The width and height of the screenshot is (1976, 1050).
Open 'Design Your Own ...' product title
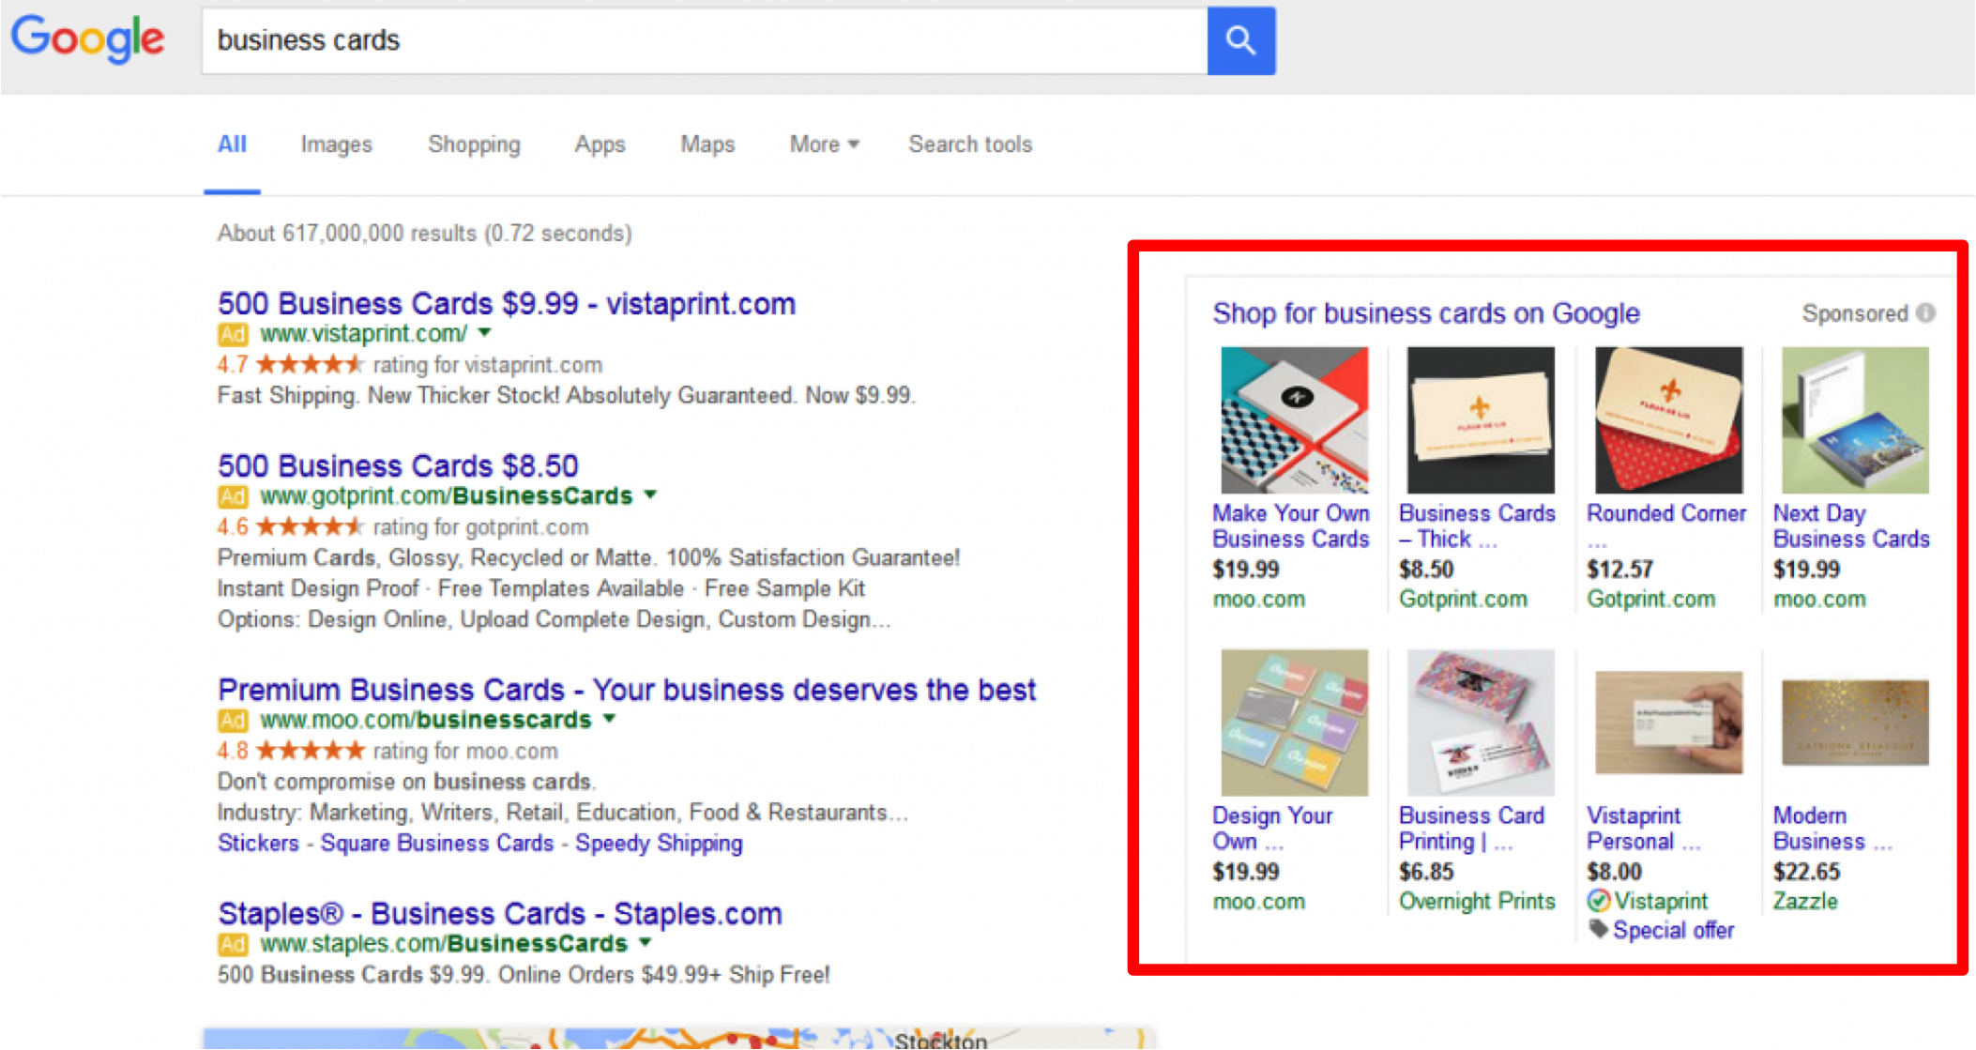1272,829
